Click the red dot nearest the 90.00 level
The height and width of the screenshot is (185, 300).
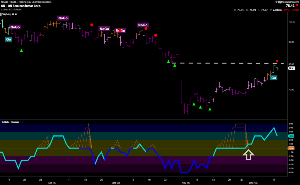(156, 35)
